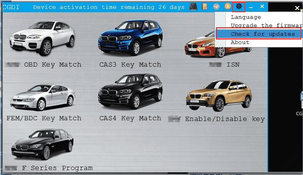
Task: Click the OBD Key Match label
Action: pyautogui.click(x=53, y=65)
